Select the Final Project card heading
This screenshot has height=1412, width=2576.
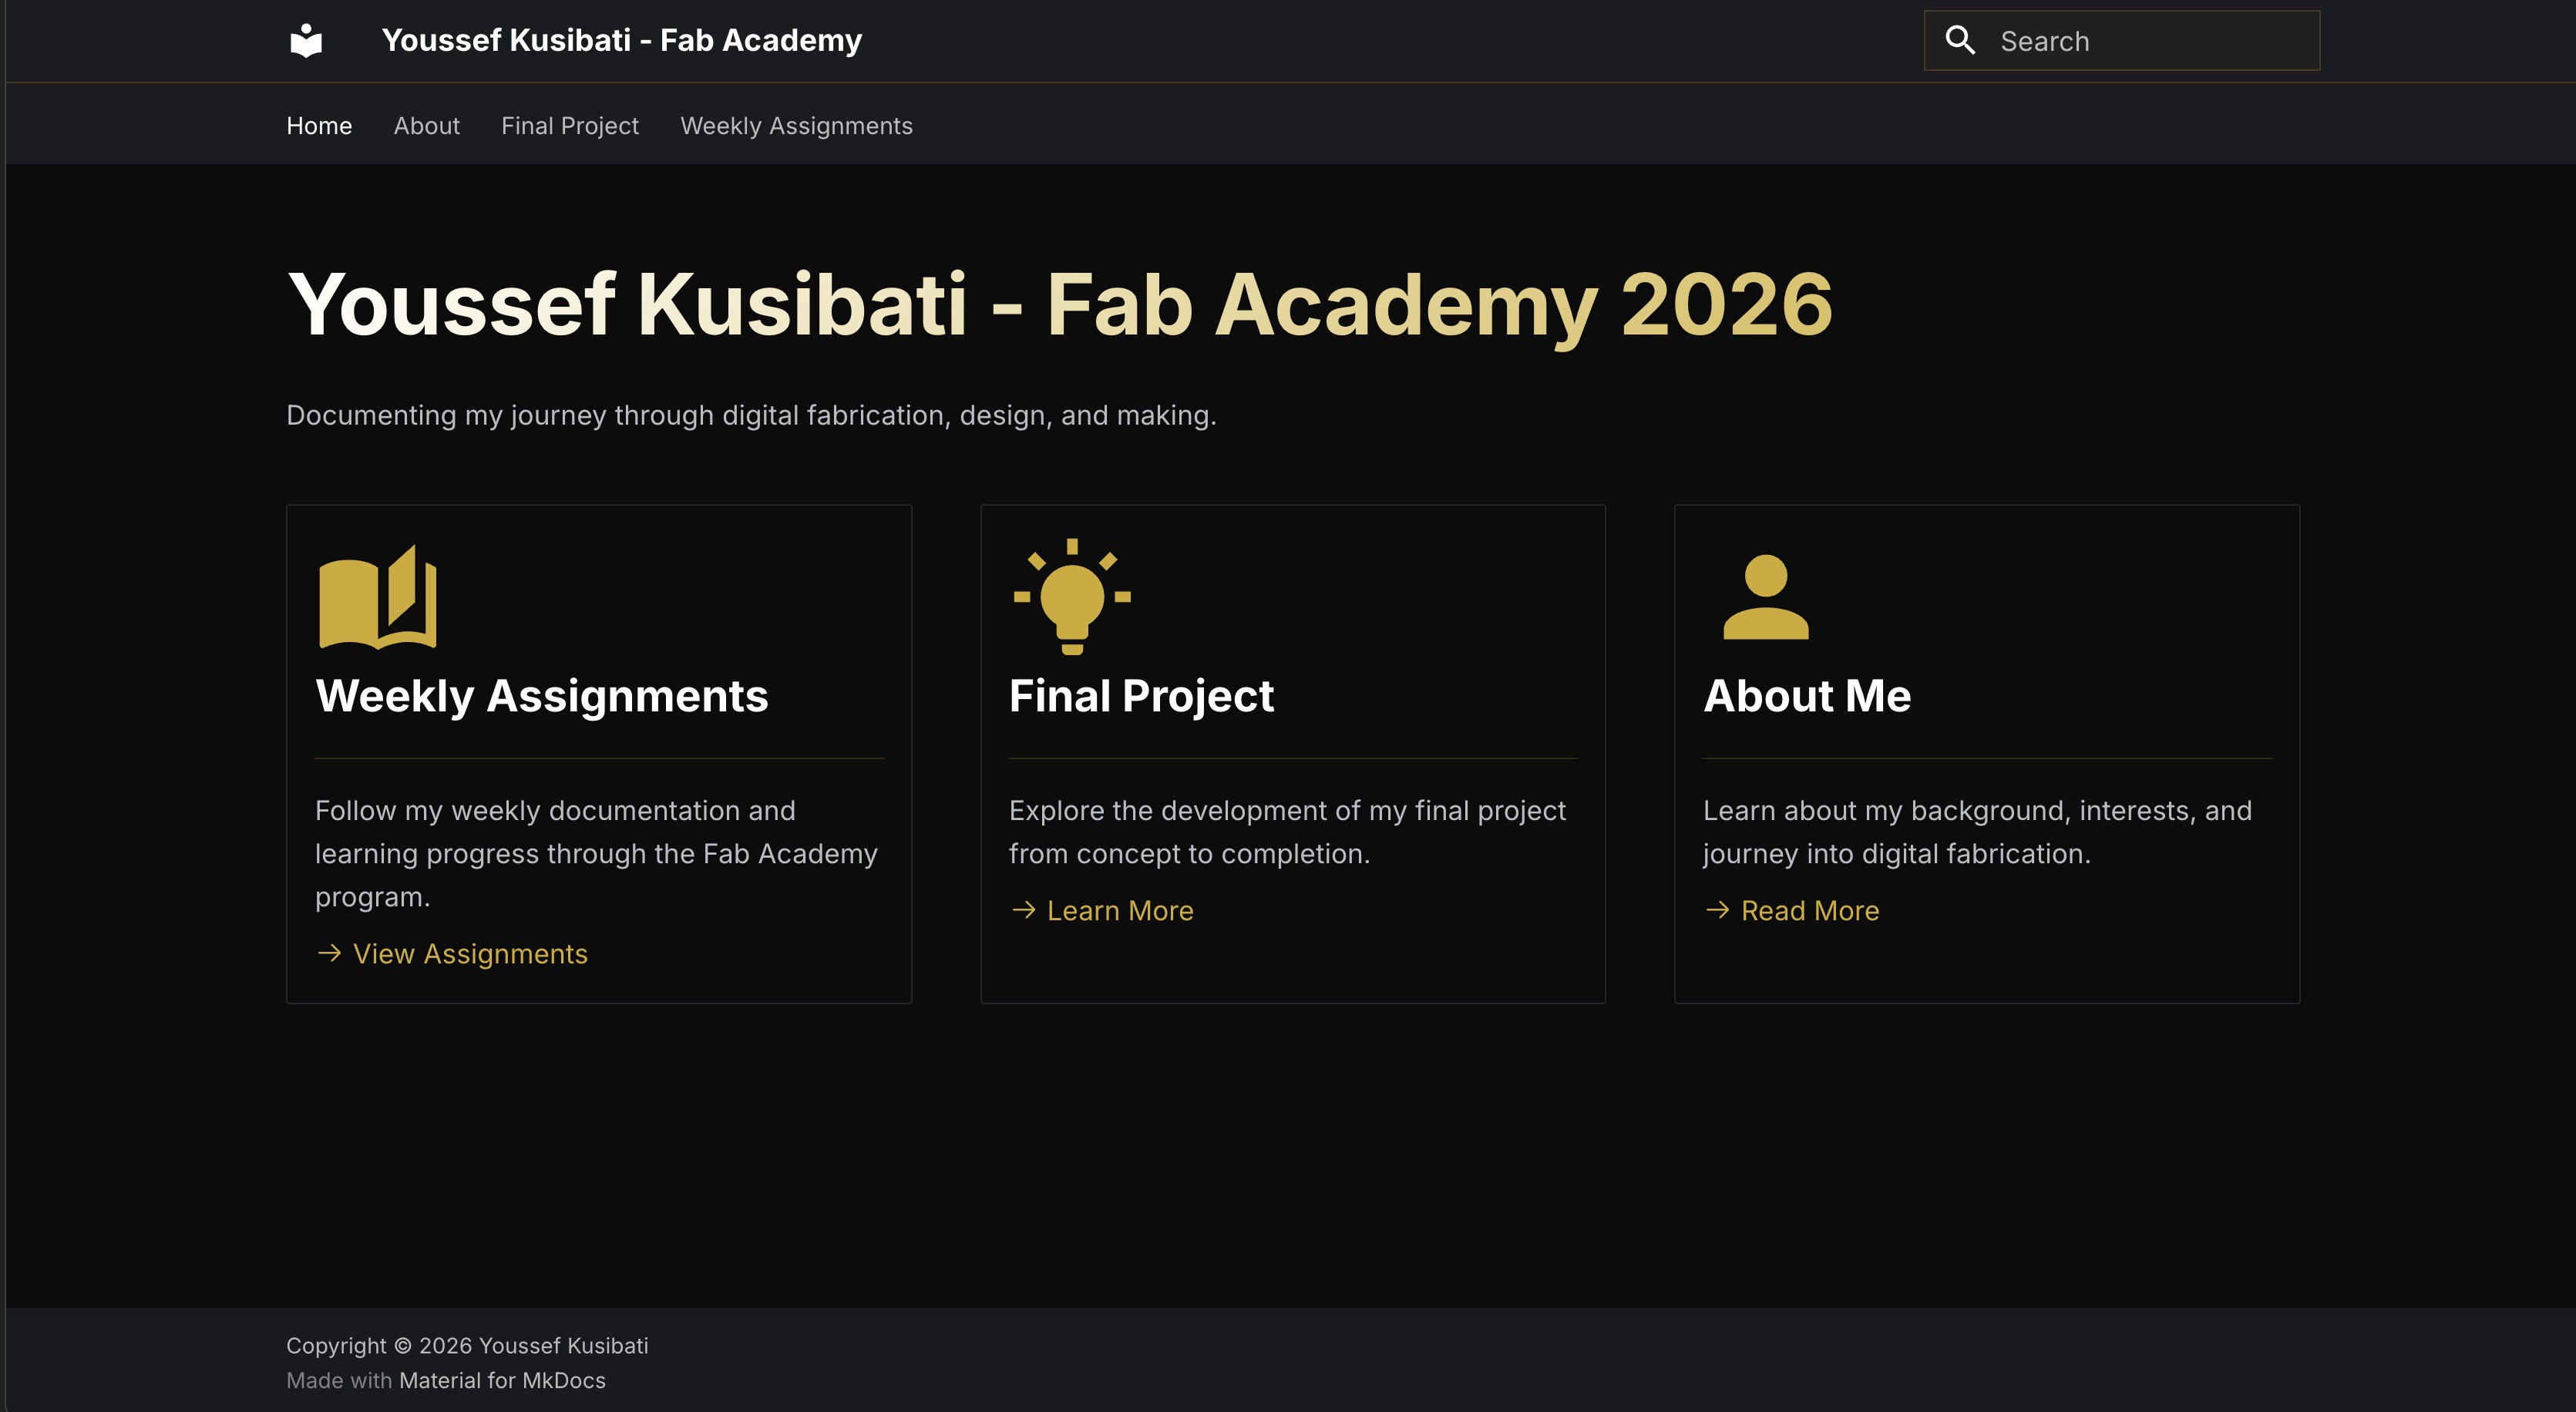click(1141, 696)
